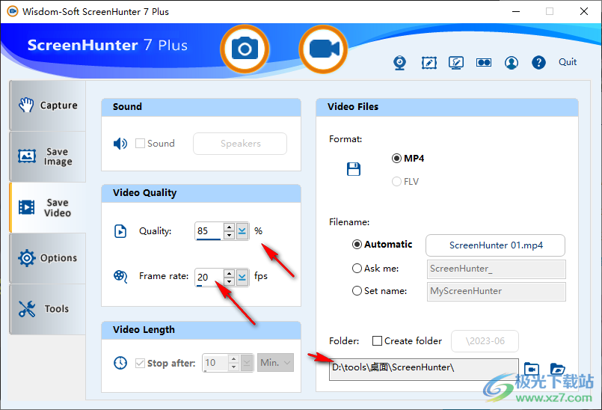Click the gear icon on Options tab
The width and height of the screenshot is (602, 410).
[27, 258]
